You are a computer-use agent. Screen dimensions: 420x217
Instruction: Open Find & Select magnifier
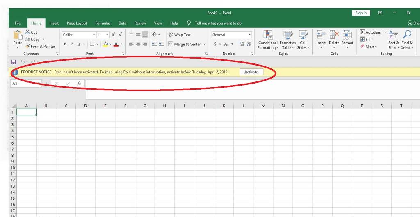407,40
